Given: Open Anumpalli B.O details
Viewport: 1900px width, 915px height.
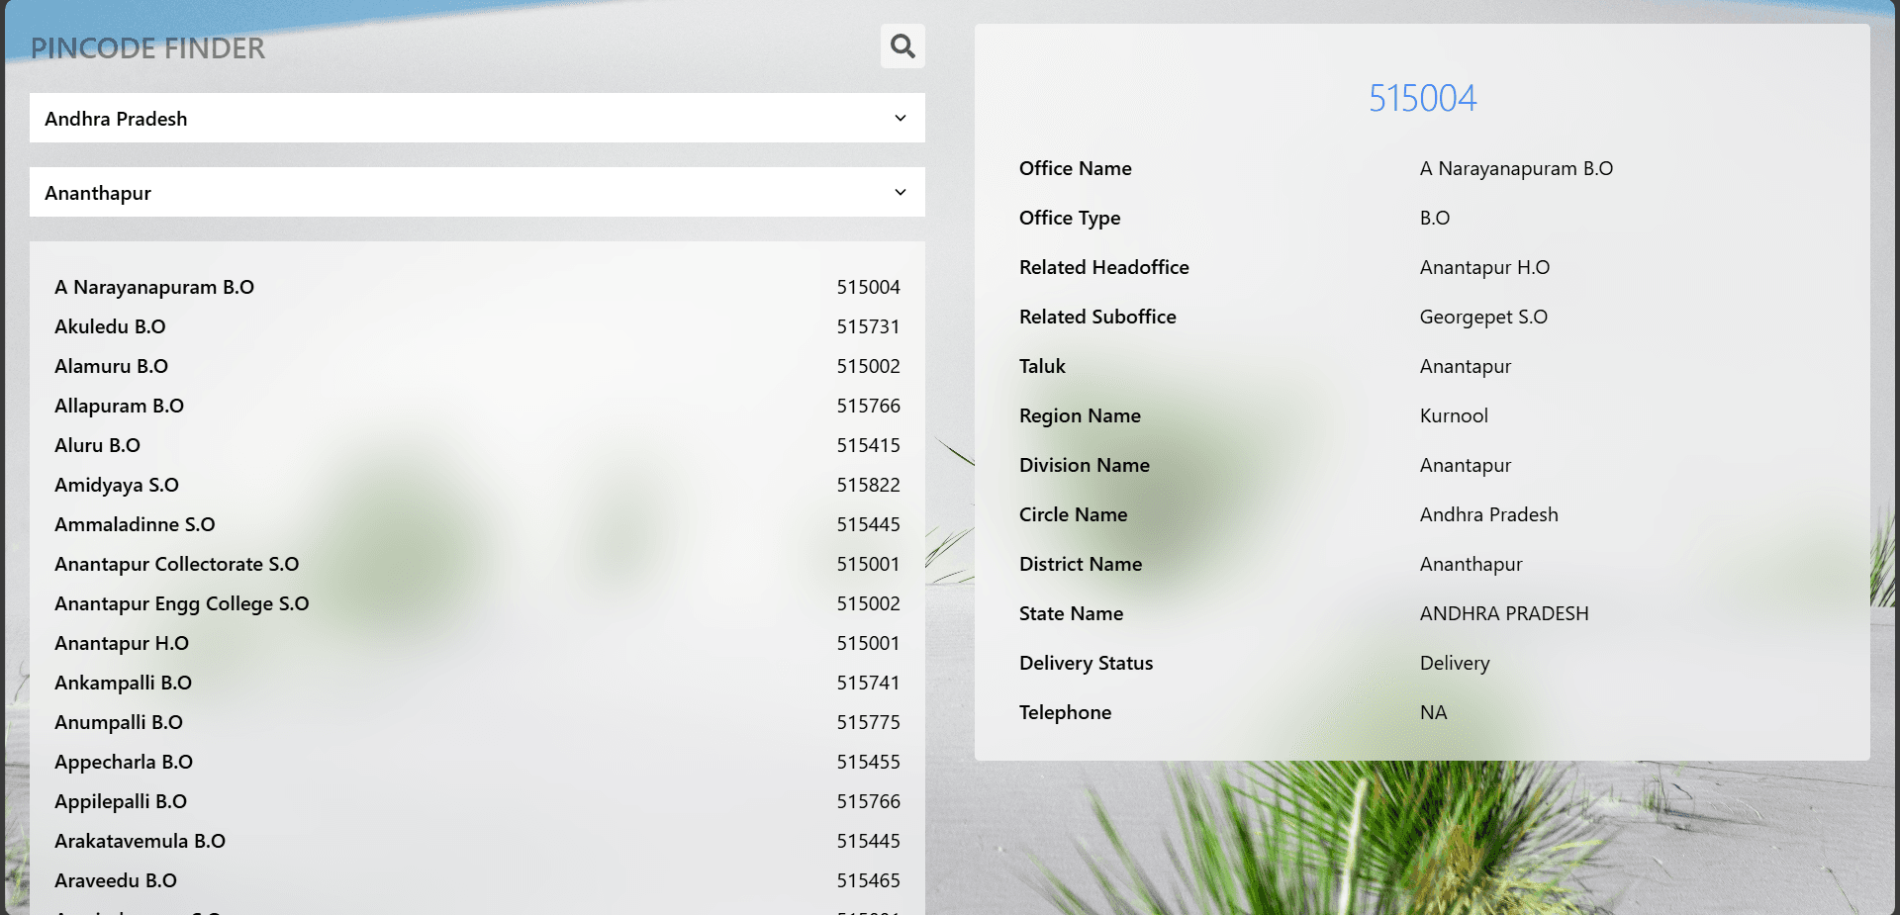Looking at the screenshot, I should pos(477,722).
